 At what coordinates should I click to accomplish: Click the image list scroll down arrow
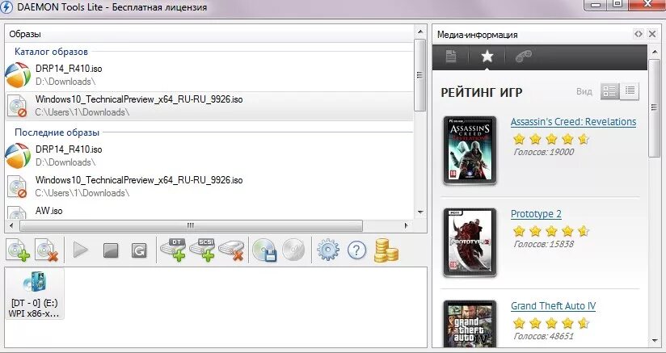pyautogui.click(x=420, y=212)
